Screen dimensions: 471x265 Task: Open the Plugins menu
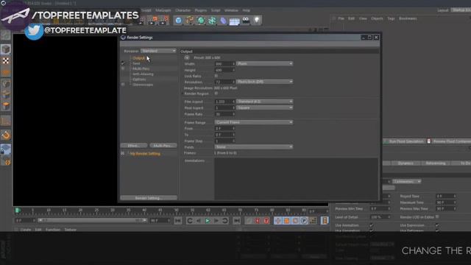coord(201,10)
